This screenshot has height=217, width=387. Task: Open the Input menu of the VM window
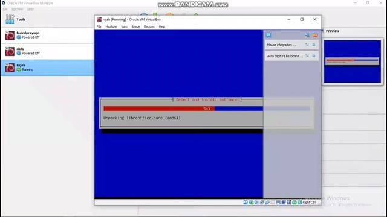click(x=135, y=27)
